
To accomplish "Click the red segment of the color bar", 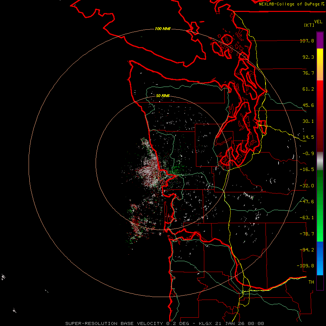I will point(320,116).
